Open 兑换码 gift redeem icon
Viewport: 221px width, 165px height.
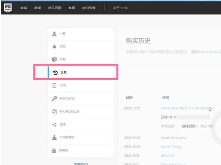tap(54, 151)
